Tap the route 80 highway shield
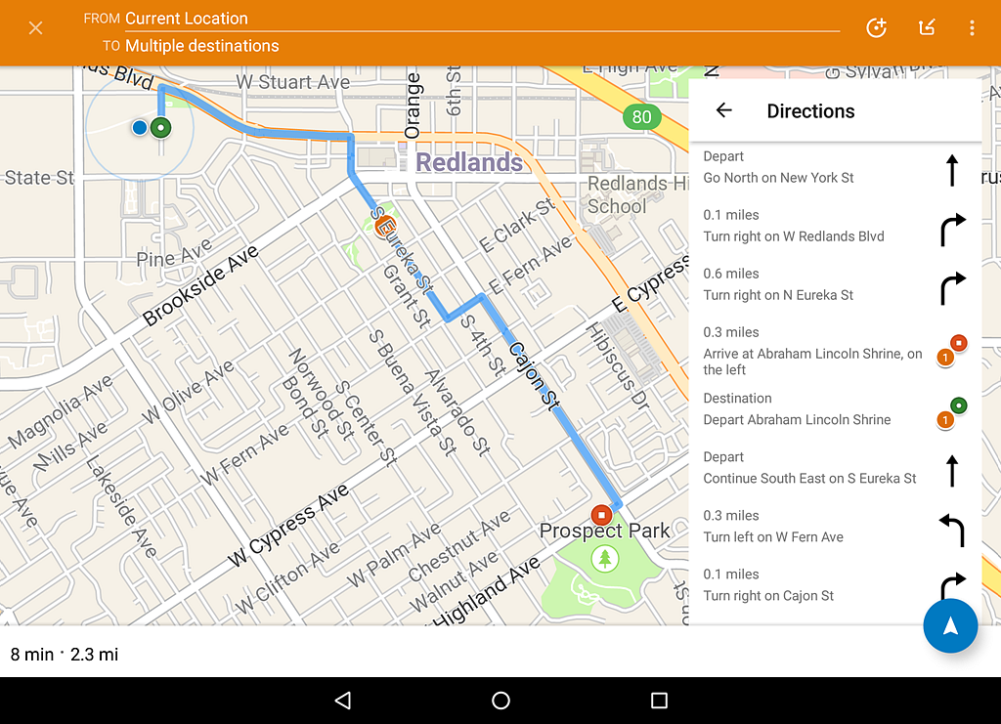Image resolution: width=1001 pixels, height=724 pixels. [641, 116]
